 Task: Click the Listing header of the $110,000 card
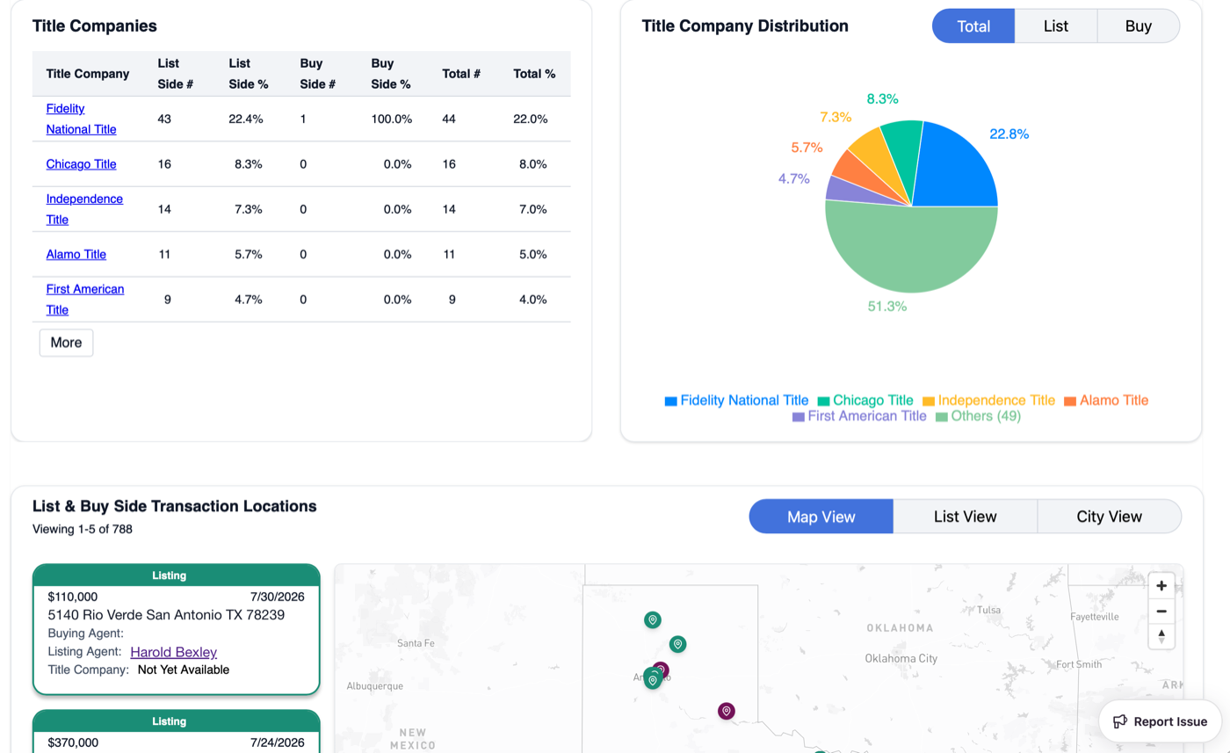click(177, 576)
